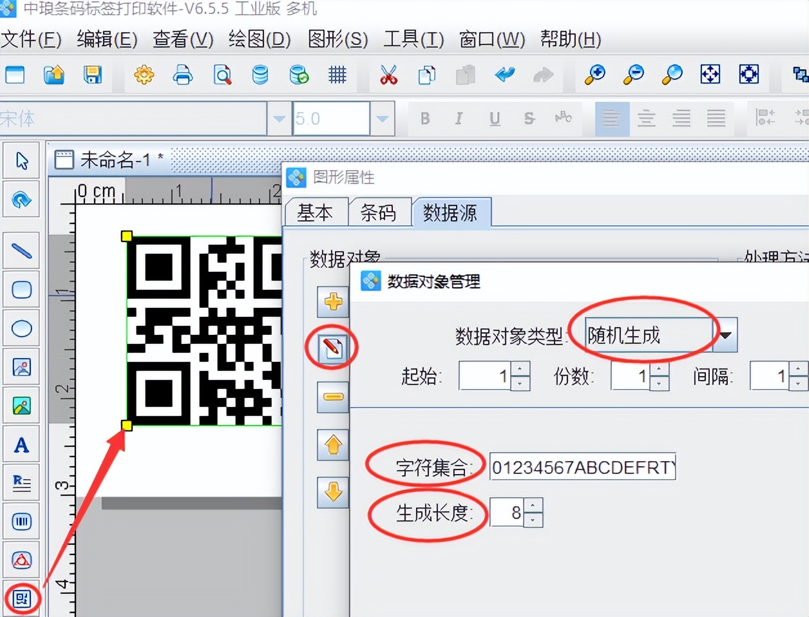Open Print Preview icon

(x=222, y=75)
